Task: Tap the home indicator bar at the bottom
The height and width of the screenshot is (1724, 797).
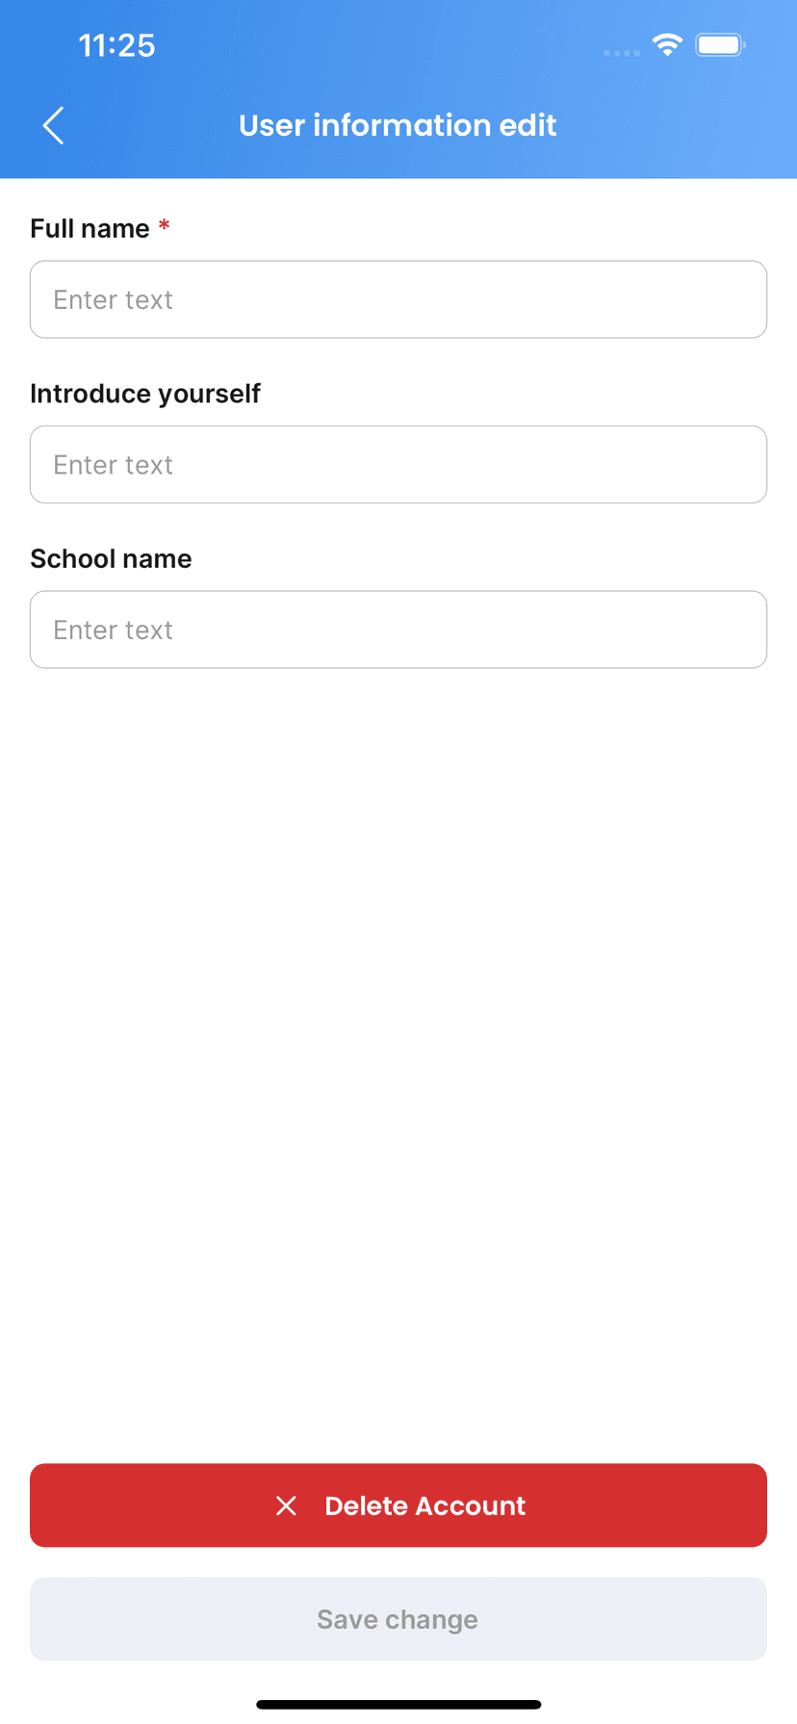Action: coord(398,1705)
